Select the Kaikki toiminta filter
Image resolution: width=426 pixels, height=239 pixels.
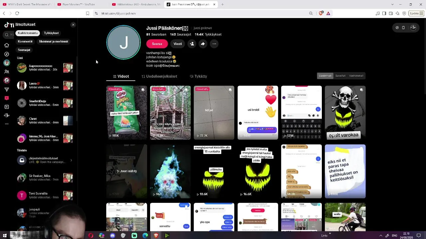[28, 33]
